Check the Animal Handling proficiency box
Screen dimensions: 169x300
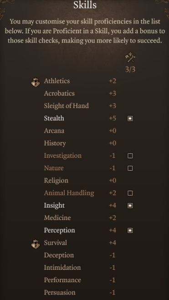click(x=130, y=193)
